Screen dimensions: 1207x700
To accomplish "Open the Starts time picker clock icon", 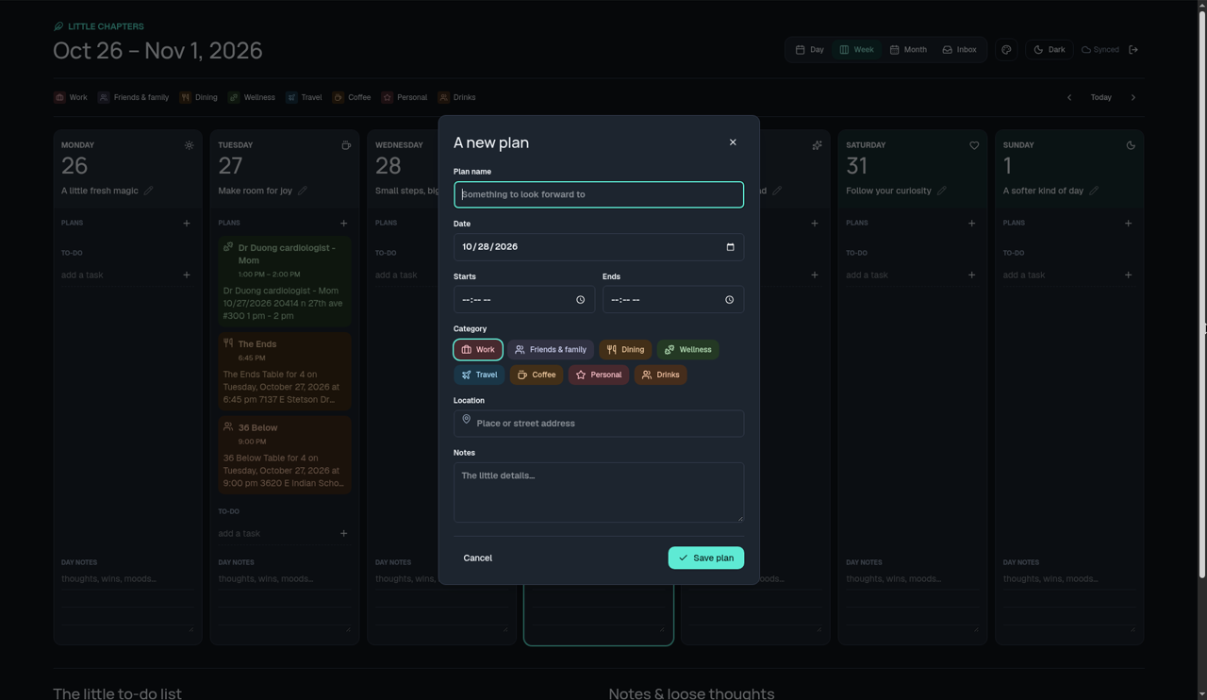I will coord(580,300).
